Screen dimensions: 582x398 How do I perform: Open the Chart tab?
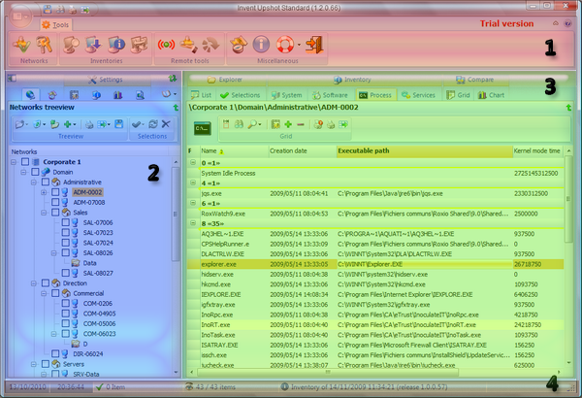[491, 95]
